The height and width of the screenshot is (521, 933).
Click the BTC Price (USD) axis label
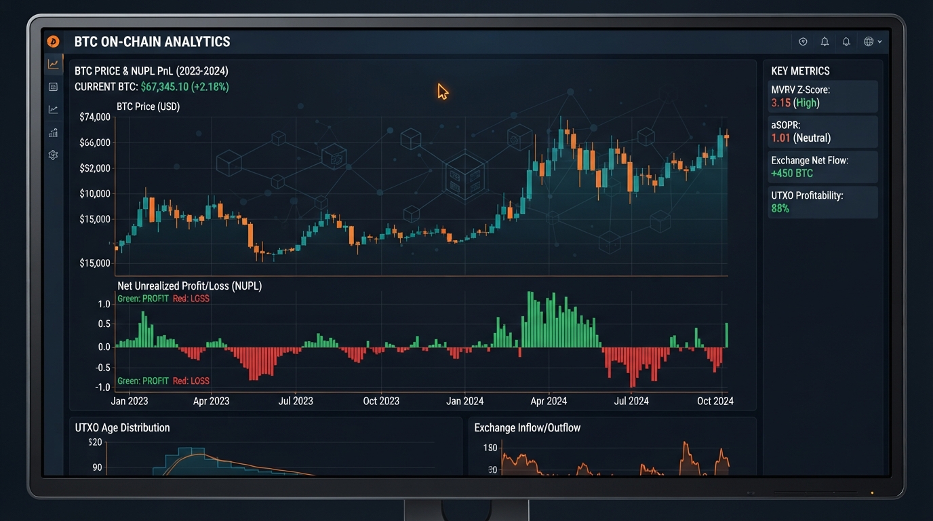148,107
